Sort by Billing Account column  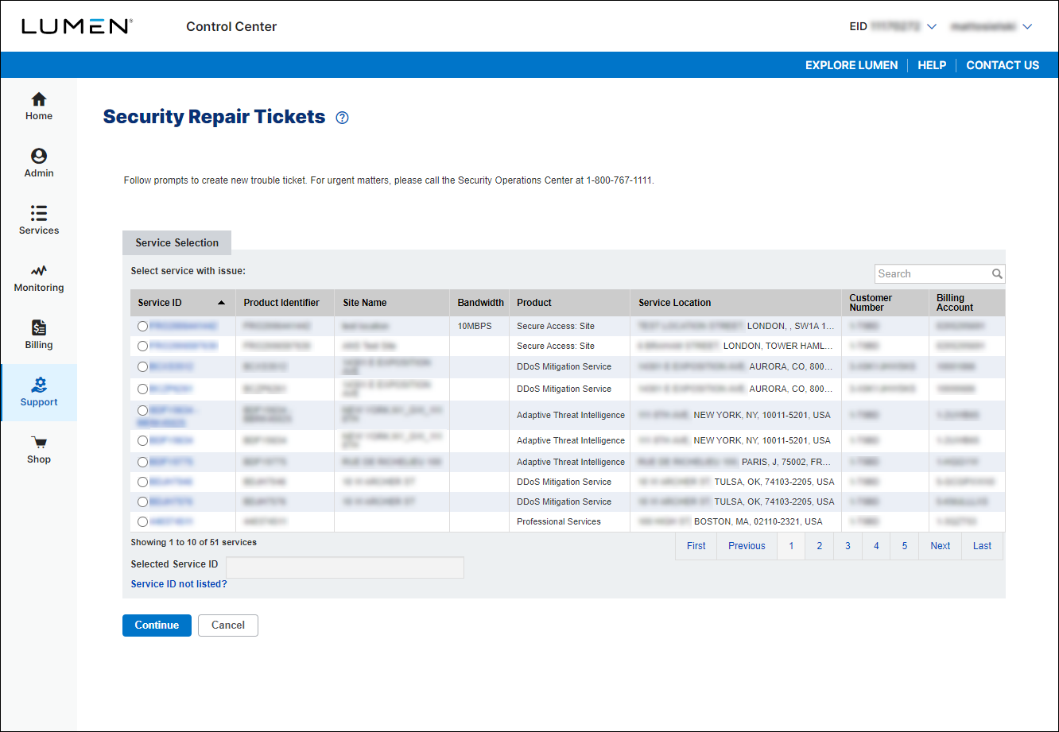967,303
